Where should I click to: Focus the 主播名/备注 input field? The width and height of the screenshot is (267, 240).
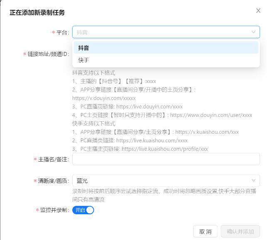[166, 159]
